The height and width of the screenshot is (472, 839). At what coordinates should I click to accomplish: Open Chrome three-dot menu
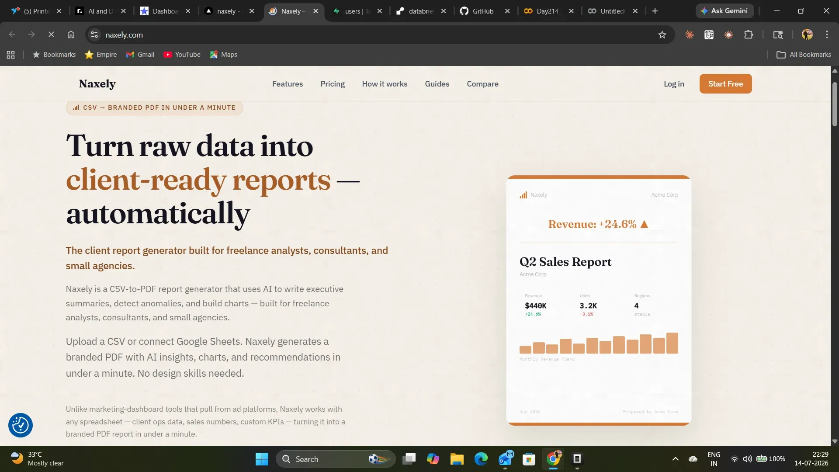(827, 35)
